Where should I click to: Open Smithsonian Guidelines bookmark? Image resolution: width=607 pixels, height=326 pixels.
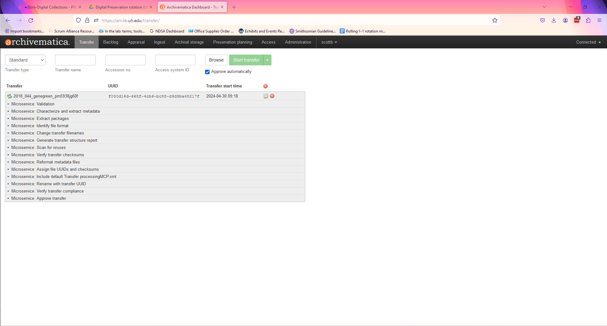(x=313, y=31)
